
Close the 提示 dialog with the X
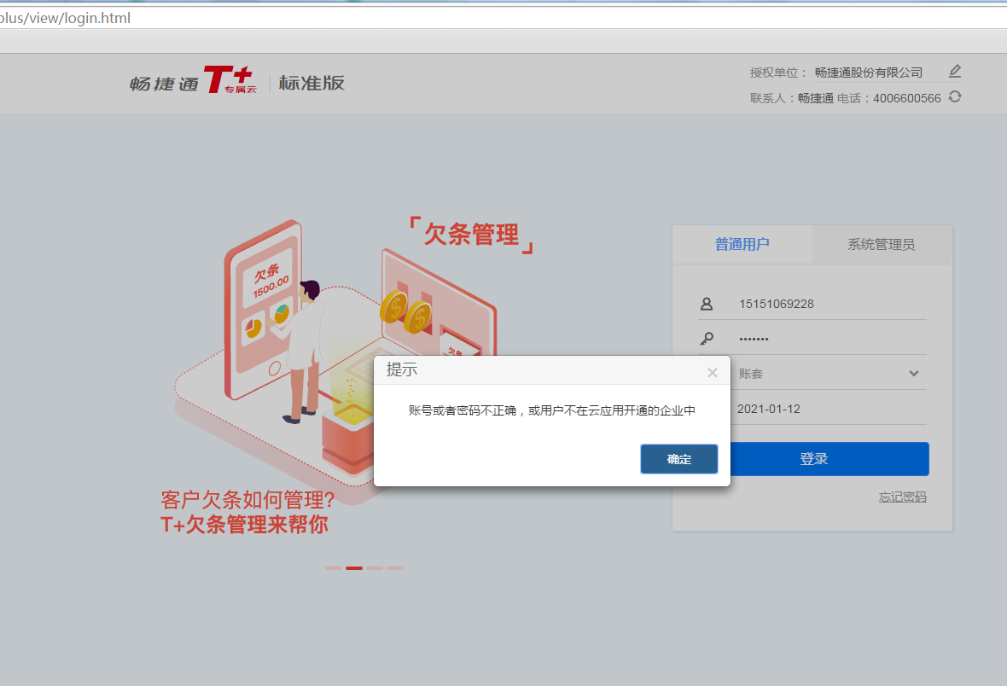713,373
